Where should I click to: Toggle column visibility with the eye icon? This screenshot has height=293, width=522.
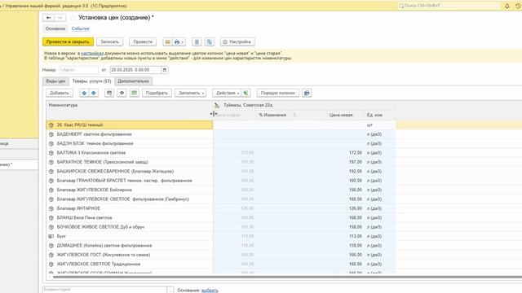point(122,93)
